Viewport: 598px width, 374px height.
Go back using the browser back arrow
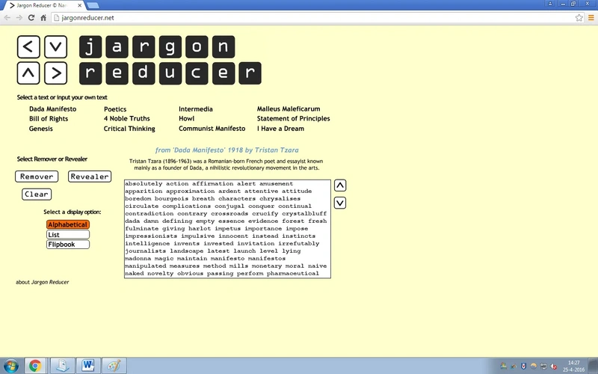7,17
